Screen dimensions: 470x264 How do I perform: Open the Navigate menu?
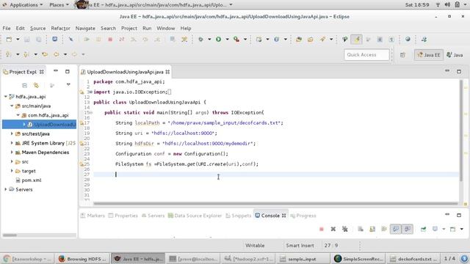pyautogui.click(x=85, y=28)
